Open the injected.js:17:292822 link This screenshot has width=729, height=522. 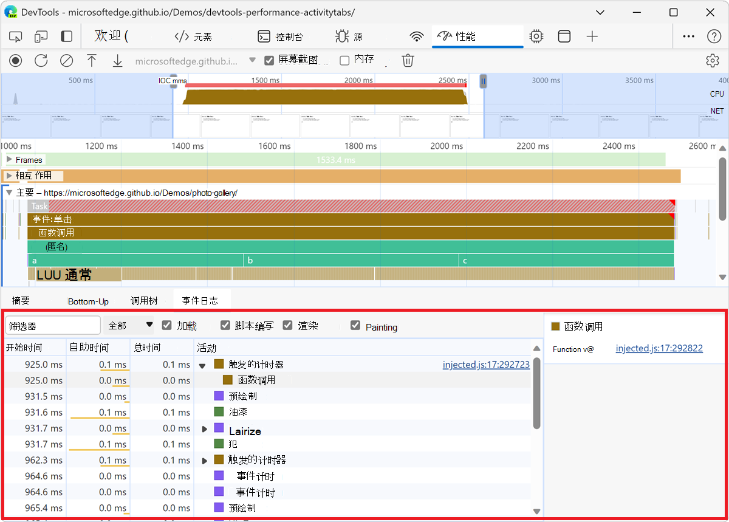click(x=659, y=349)
